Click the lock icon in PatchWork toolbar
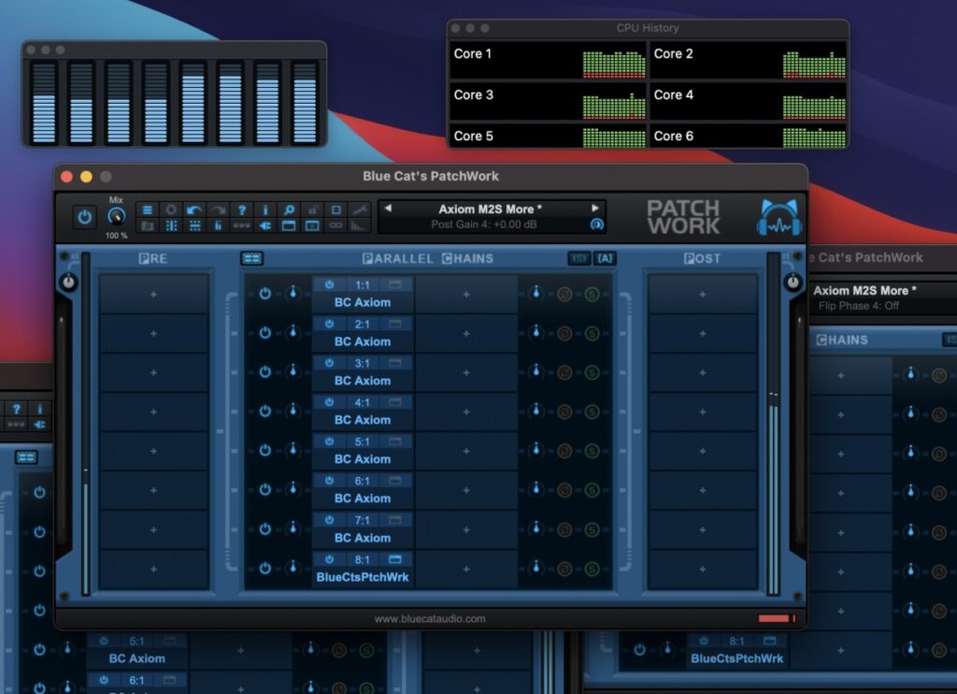The image size is (957, 694). [312, 210]
